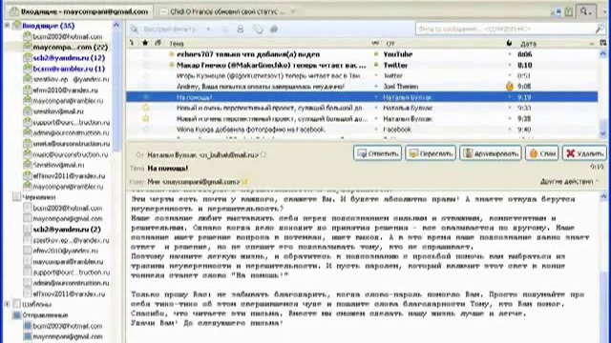Click the magnifier icon in message filter box
The height and width of the screenshot is (343, 611).
(600, 29)
